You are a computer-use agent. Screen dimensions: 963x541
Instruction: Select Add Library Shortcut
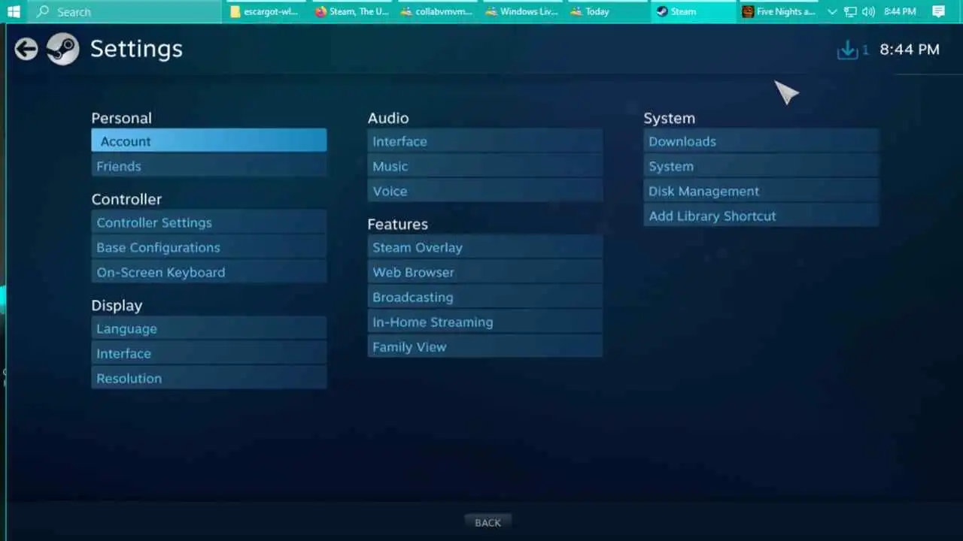(761, 216)
